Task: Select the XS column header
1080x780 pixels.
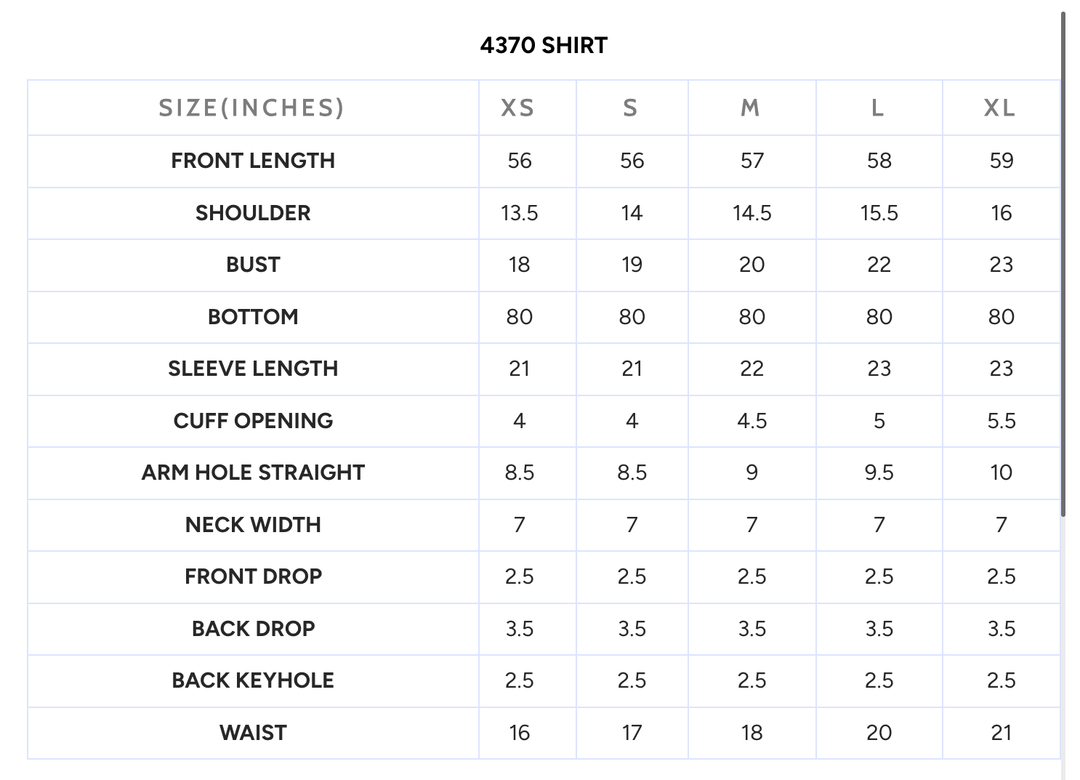Action: 518,108
